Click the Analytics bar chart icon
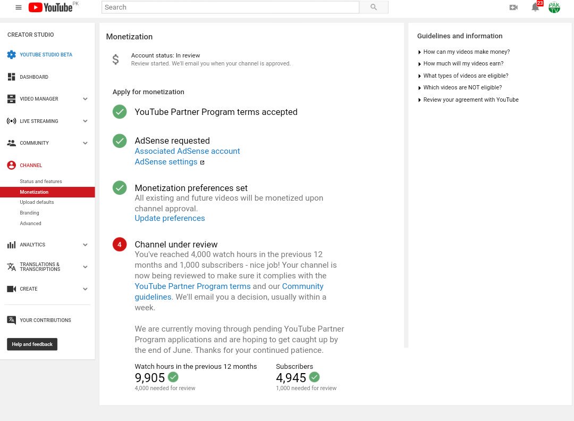Viewport: 574px width, 421px height. pos(11,245)
